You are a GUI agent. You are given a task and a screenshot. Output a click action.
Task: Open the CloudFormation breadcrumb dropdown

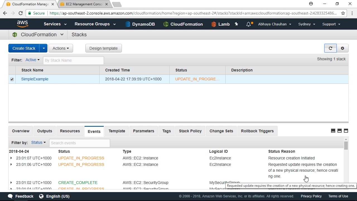(x=62, y=35)
